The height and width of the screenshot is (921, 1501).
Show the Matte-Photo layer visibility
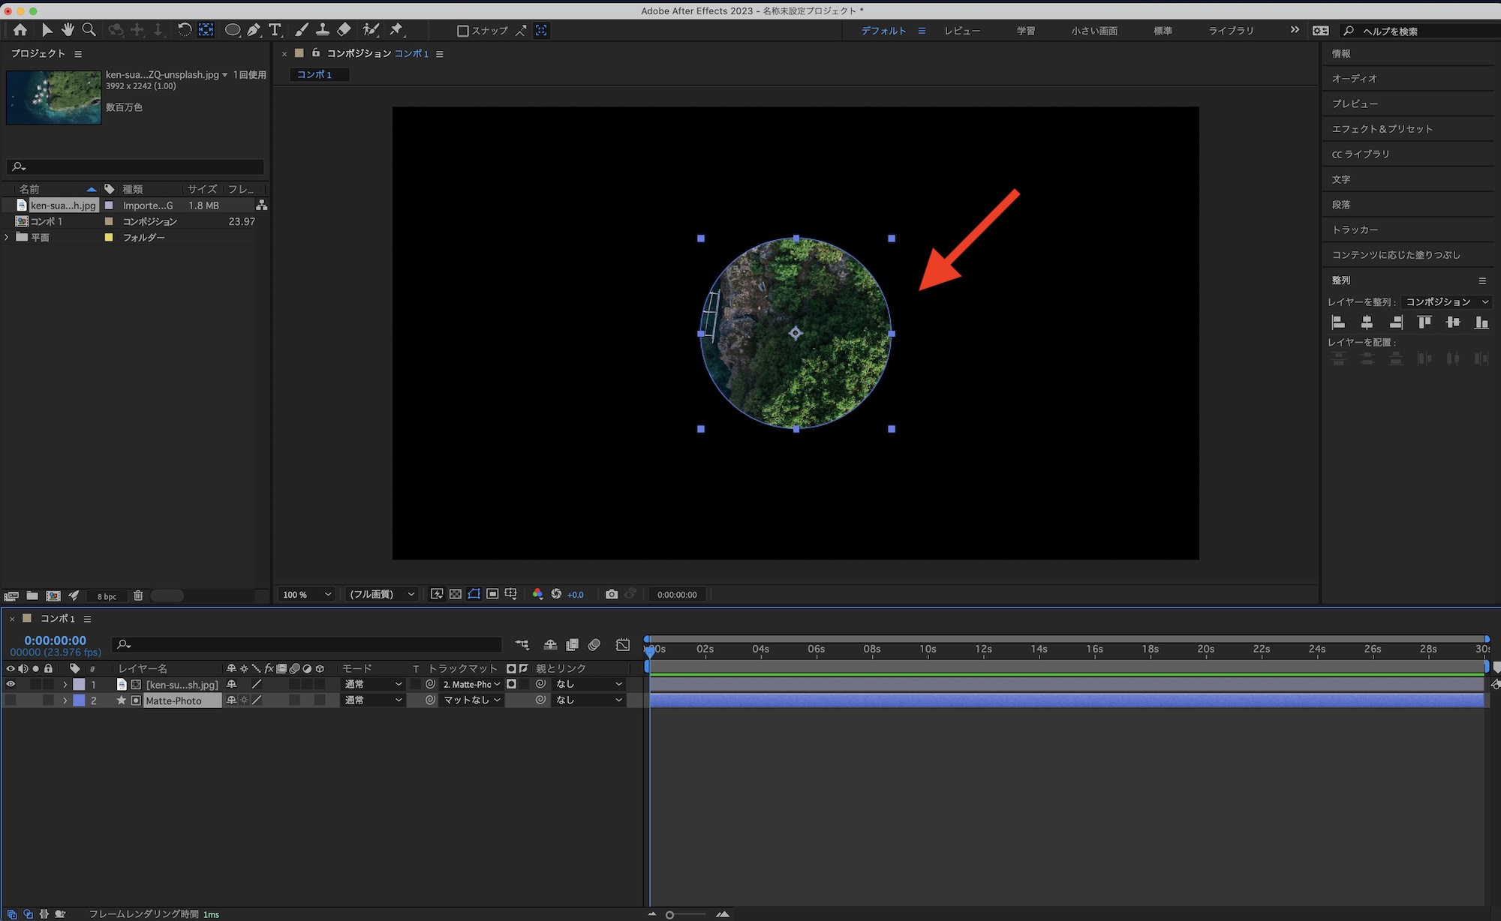point(11,700)
